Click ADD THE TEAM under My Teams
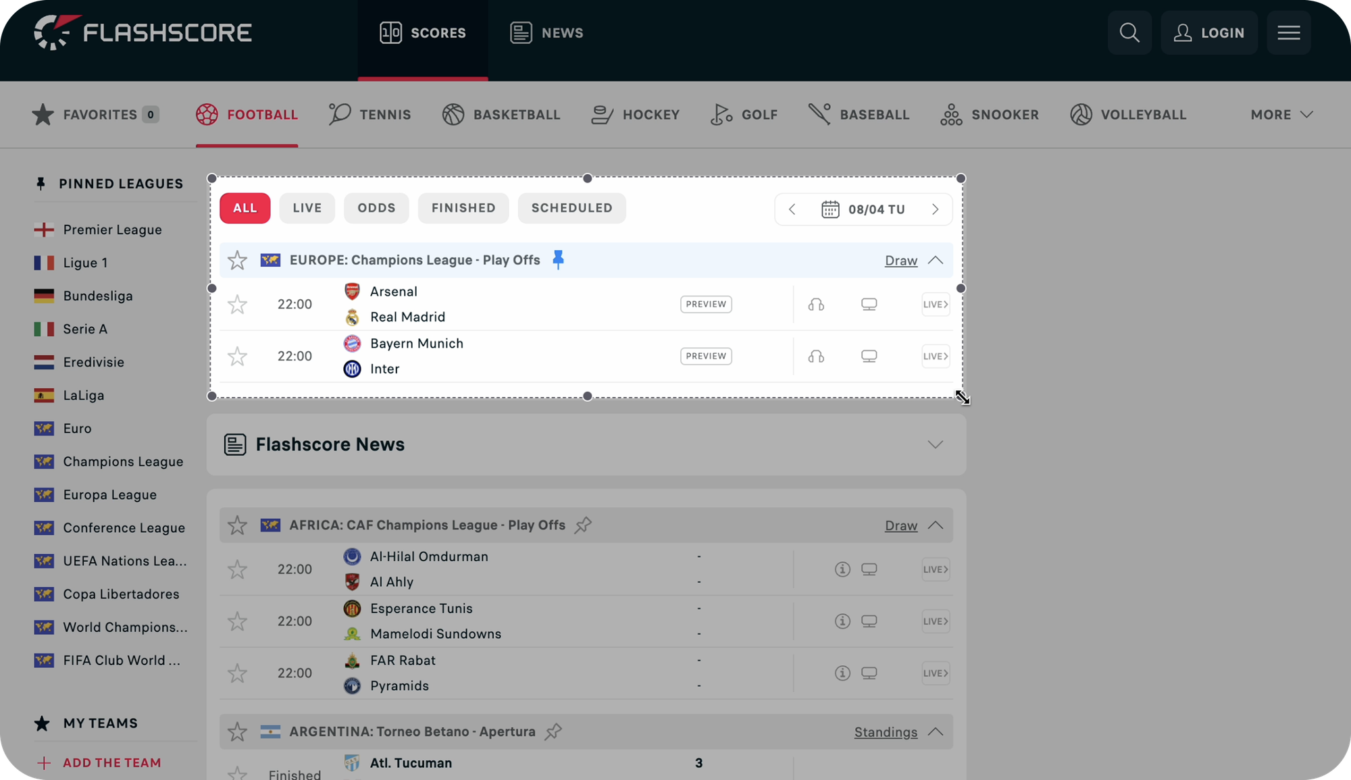Viewport: 1351px width, 780px height. point(111,762)
